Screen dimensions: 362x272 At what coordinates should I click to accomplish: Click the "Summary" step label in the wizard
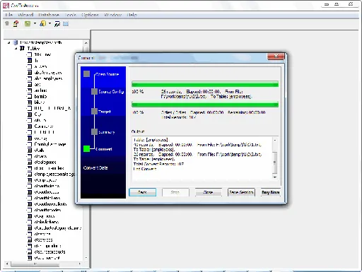107,132
